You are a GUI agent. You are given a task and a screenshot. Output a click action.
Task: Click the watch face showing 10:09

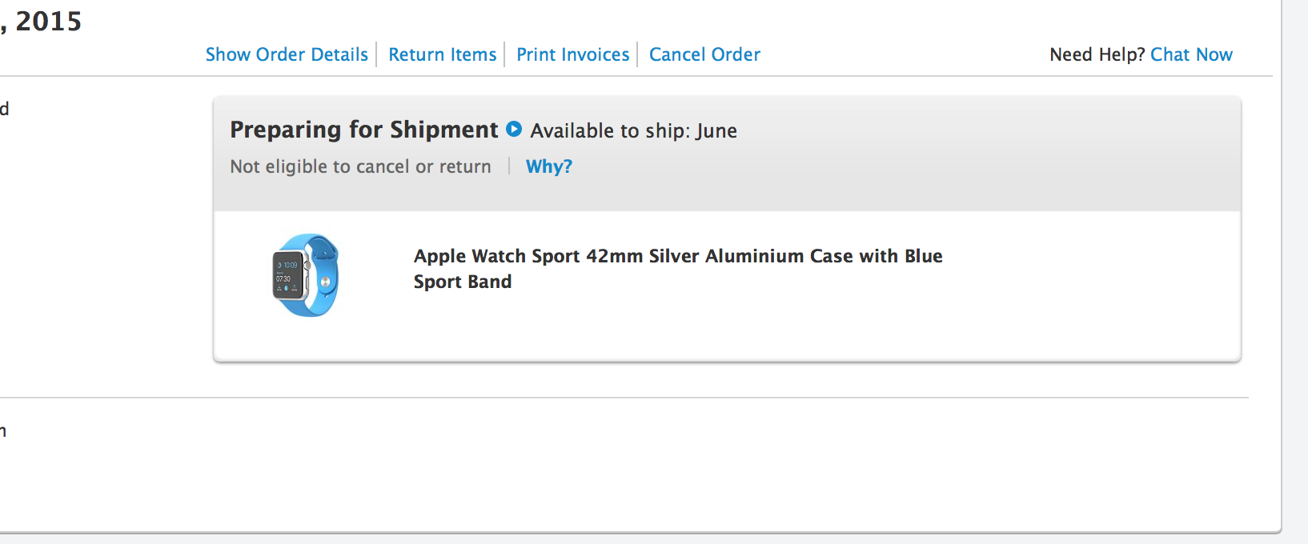287,274
